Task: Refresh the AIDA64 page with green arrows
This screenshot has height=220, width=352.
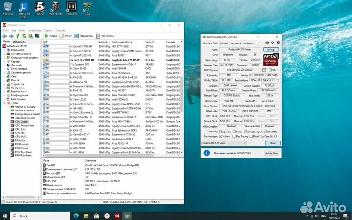Action: 24,36
